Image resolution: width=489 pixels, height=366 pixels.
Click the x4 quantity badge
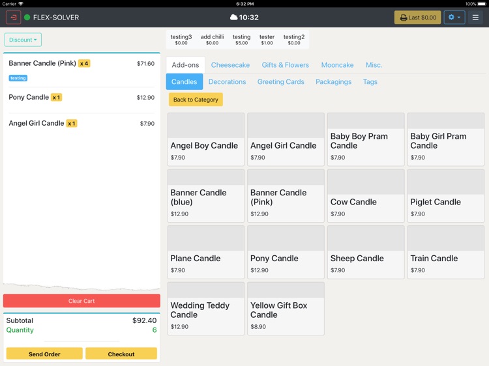84,64
